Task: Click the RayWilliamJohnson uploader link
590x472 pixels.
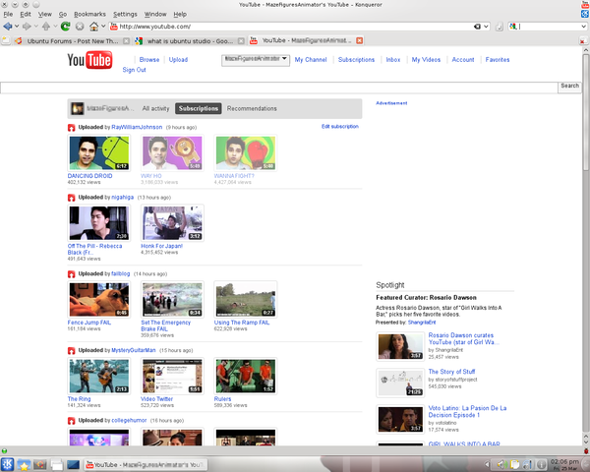Action: click(x=137, y=127)
